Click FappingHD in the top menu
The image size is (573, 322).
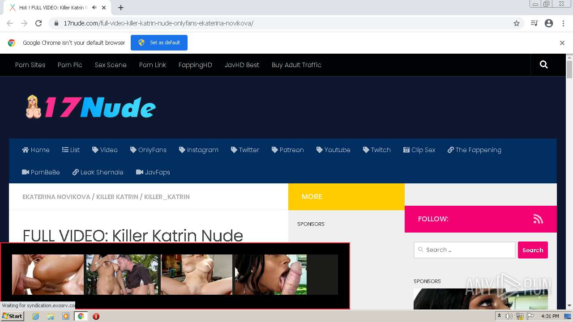pos(195,65)
